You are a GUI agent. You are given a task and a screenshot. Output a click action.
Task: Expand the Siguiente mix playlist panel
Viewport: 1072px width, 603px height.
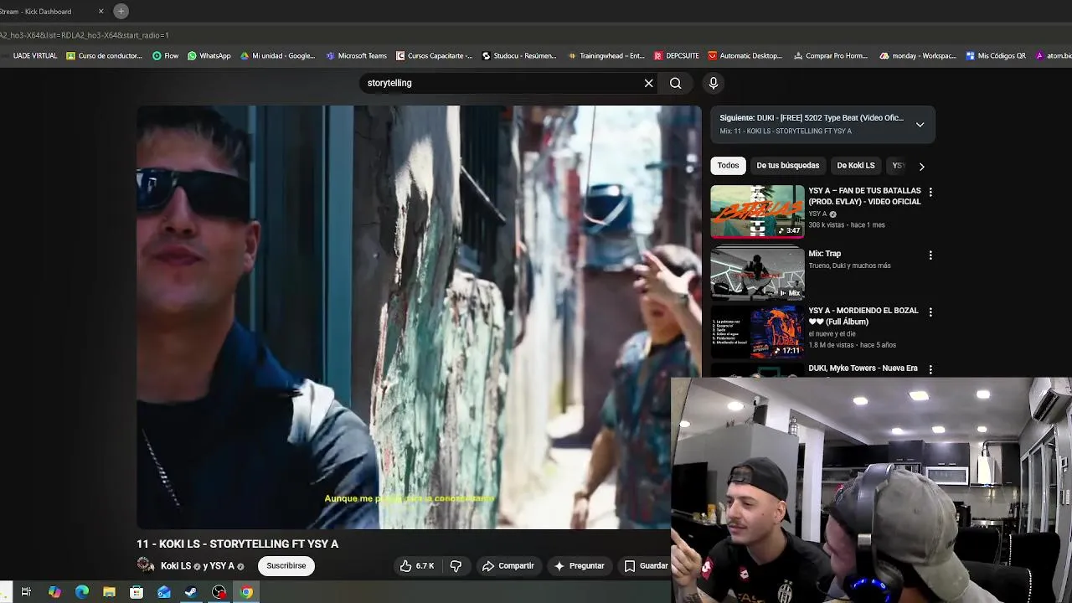coord(920,125)
